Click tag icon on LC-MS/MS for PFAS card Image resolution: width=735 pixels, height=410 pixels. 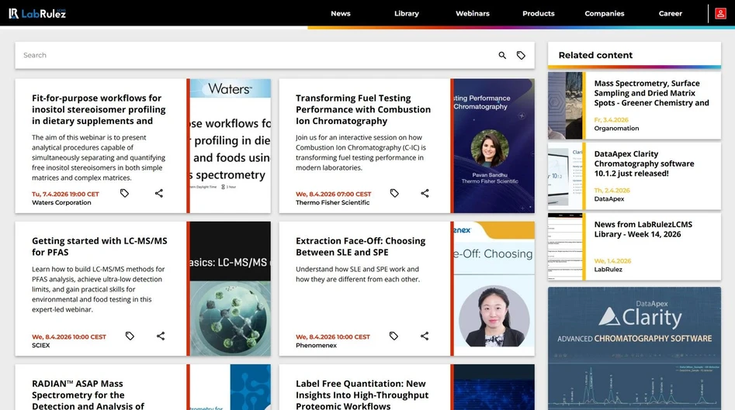coord(130,336)
